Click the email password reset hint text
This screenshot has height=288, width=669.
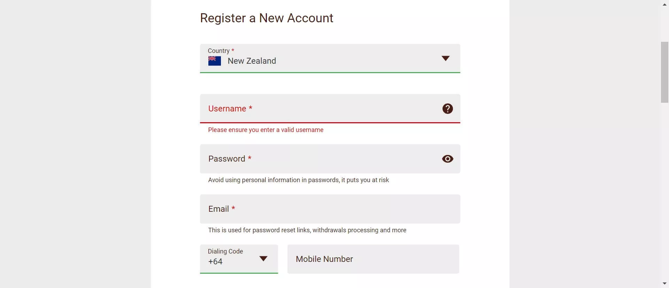(x=307, y=230)
